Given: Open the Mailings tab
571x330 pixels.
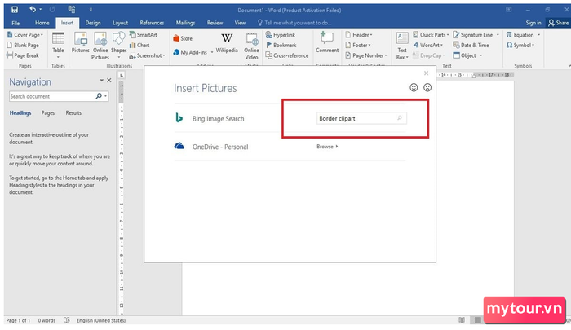Looking at the screenshot, I should pyautogui.click(x=185, y=23).
